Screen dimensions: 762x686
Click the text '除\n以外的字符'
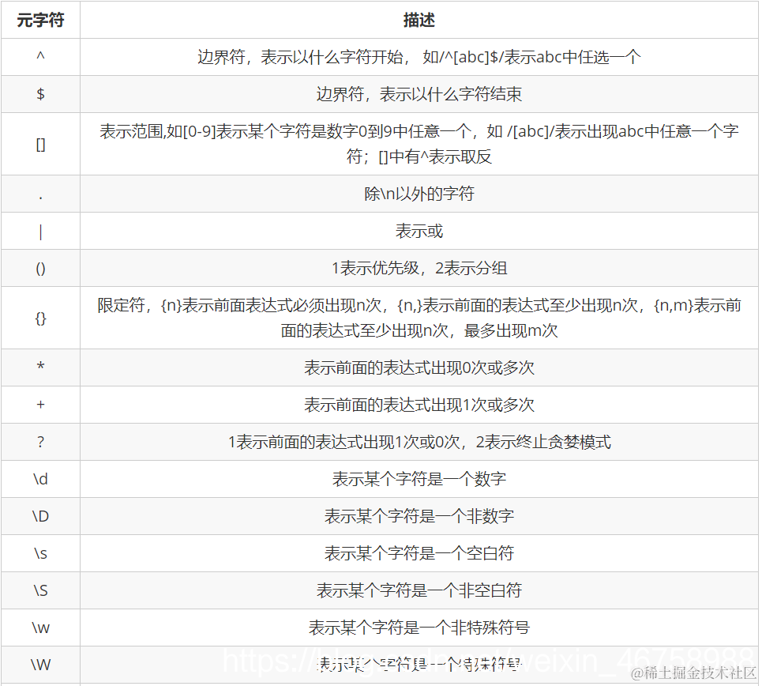click(419, 194)
